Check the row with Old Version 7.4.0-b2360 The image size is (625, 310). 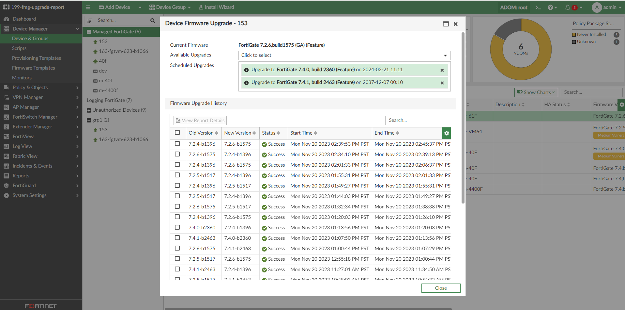point(177,227)
